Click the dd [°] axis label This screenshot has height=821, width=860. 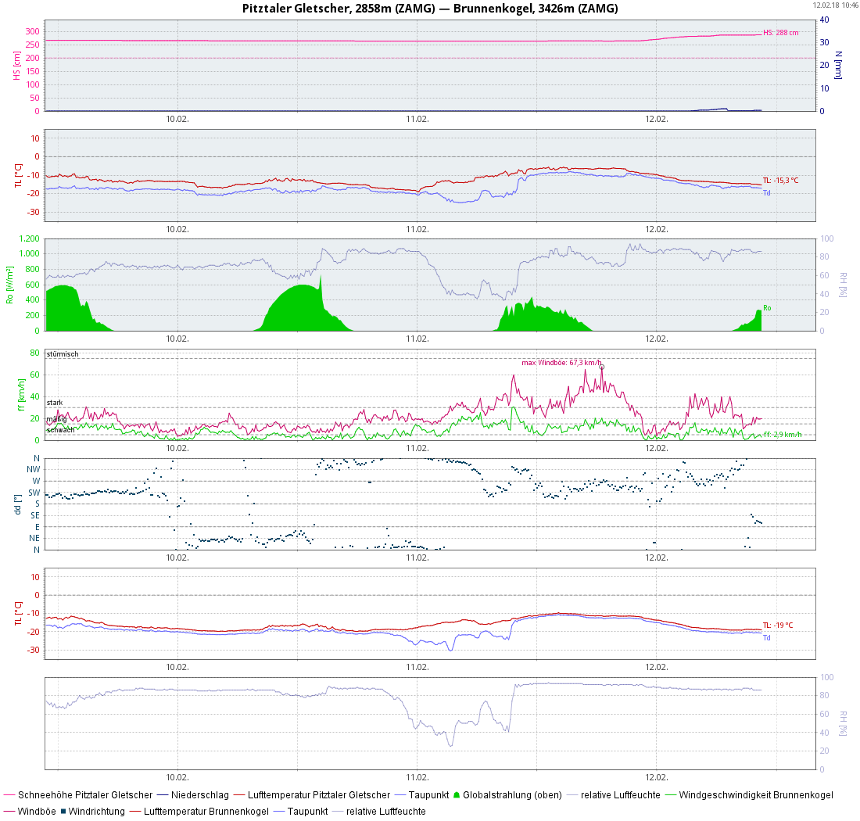click(x=17, y=504)
